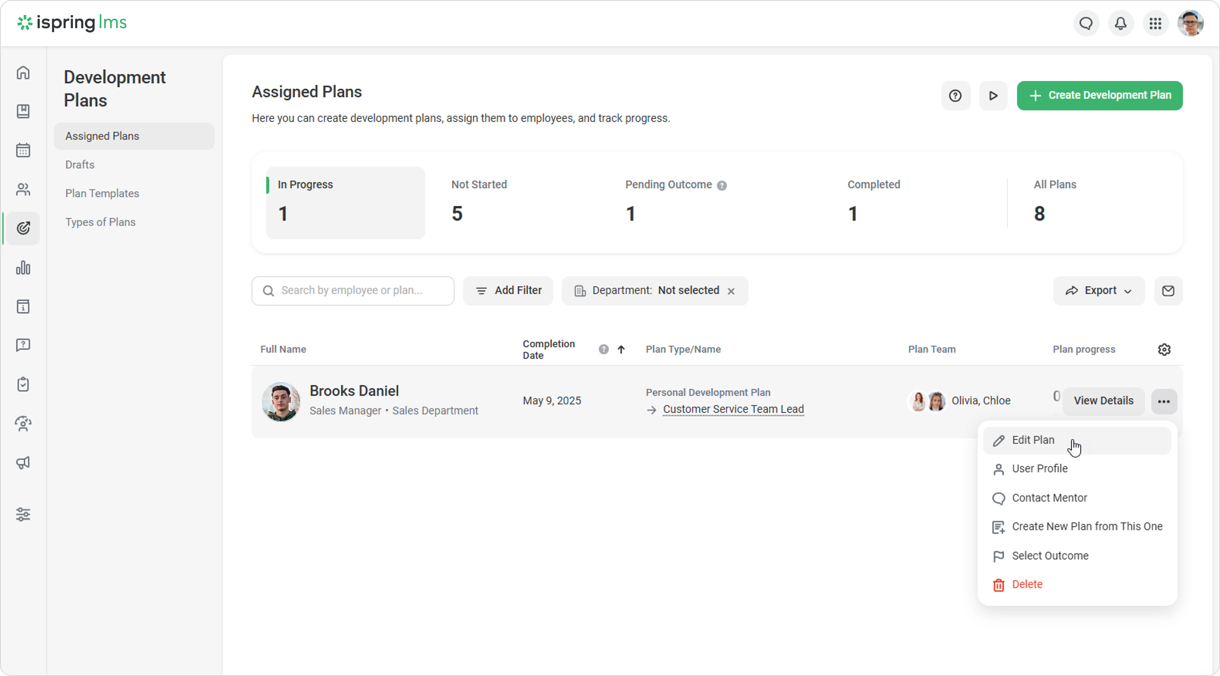Open the megaphone icon in sidebar
The image size is (1220, 676).
tap(23, 463)
